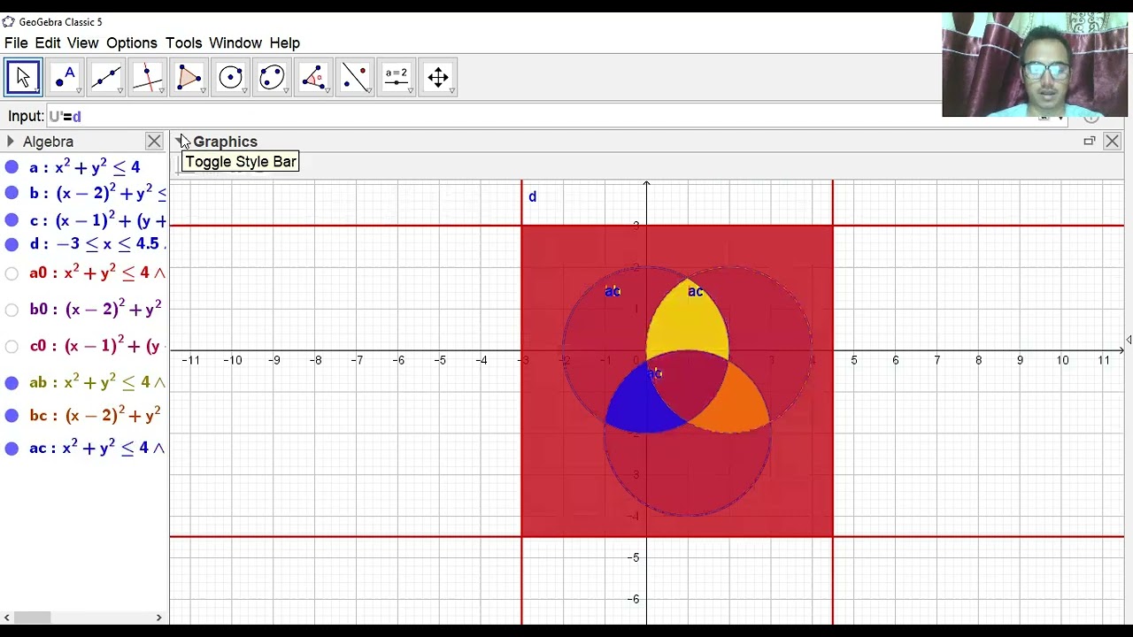Select the Line tool

[x=106, y=77]
